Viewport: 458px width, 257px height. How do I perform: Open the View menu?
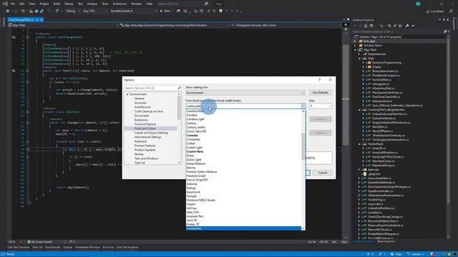click(x=32, y=4)
